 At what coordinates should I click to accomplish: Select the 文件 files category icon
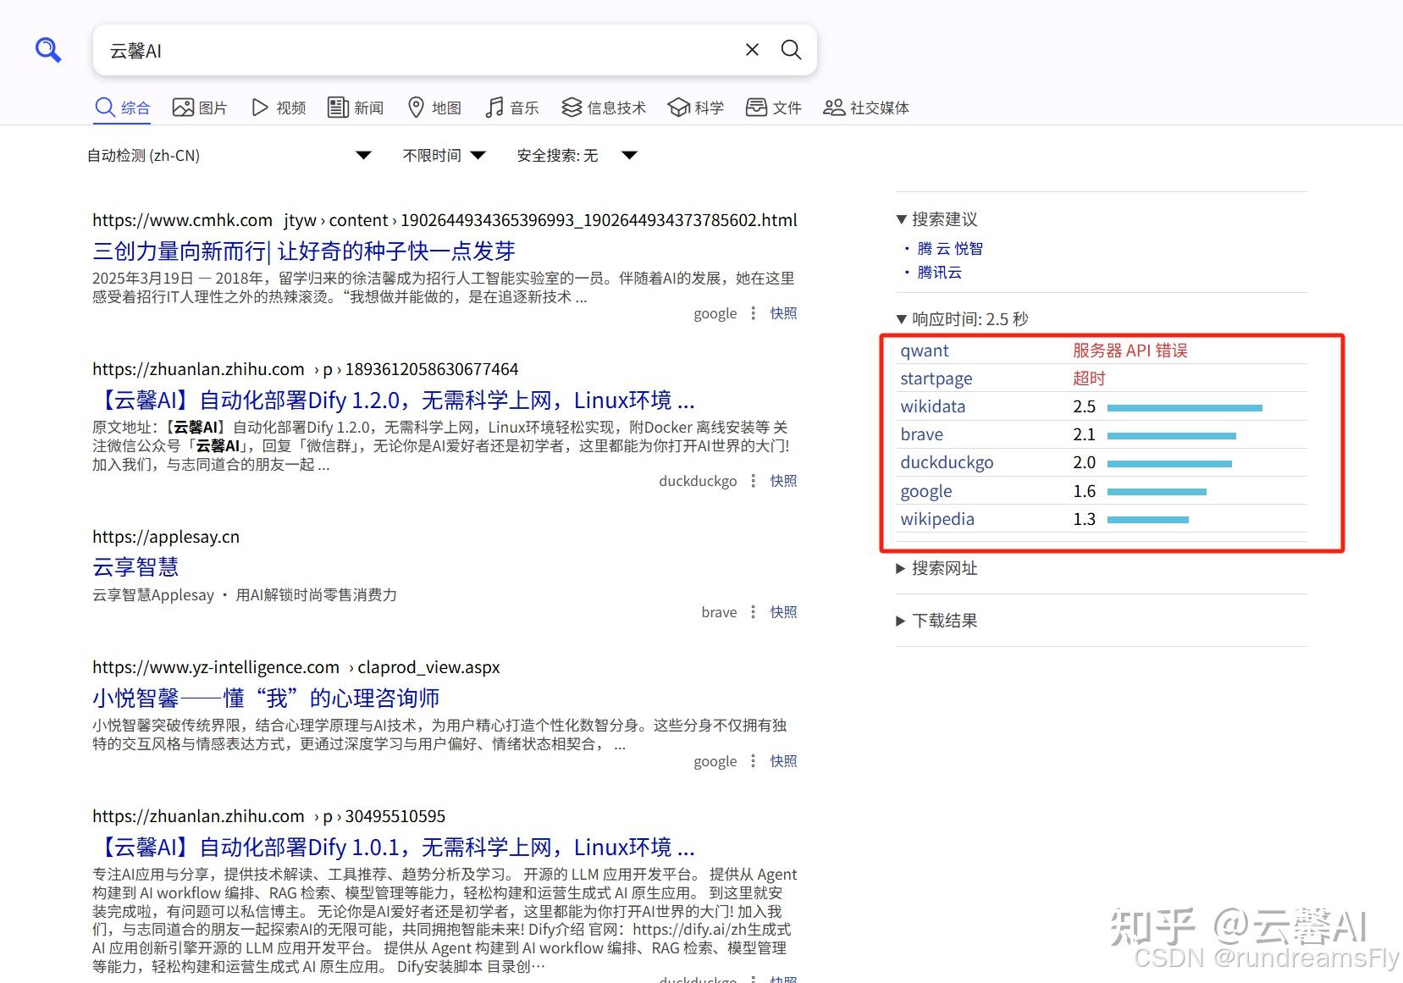click(x=756, y=107)
